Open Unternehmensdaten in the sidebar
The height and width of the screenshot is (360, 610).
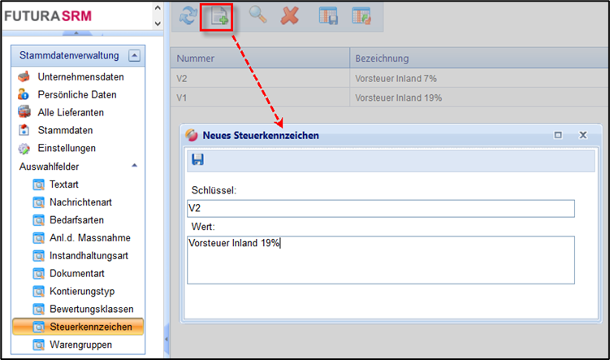(80, 77)
